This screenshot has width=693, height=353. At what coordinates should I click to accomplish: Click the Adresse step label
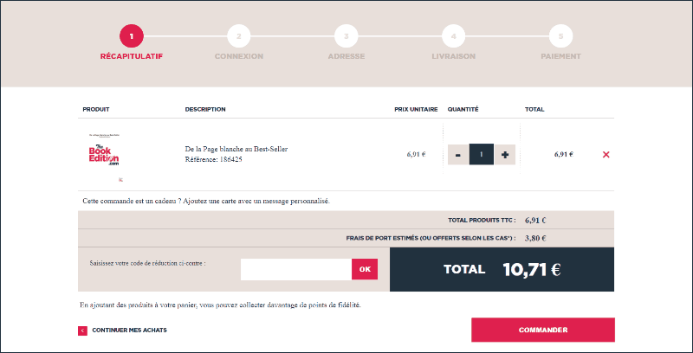click(346, 56)
